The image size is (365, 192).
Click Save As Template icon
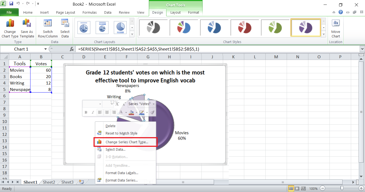[27, 24]
